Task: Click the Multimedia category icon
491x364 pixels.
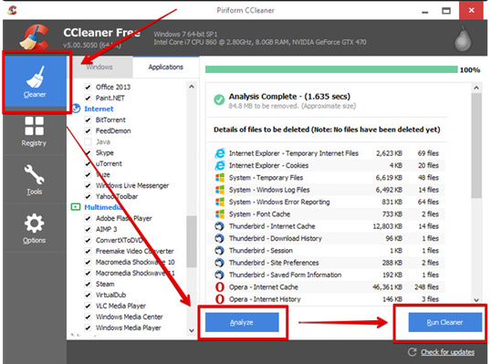Action: click(x=76, y=207)
